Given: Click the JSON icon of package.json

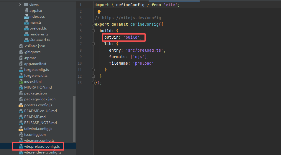Looking at the screenshot, I should [21, 93].
